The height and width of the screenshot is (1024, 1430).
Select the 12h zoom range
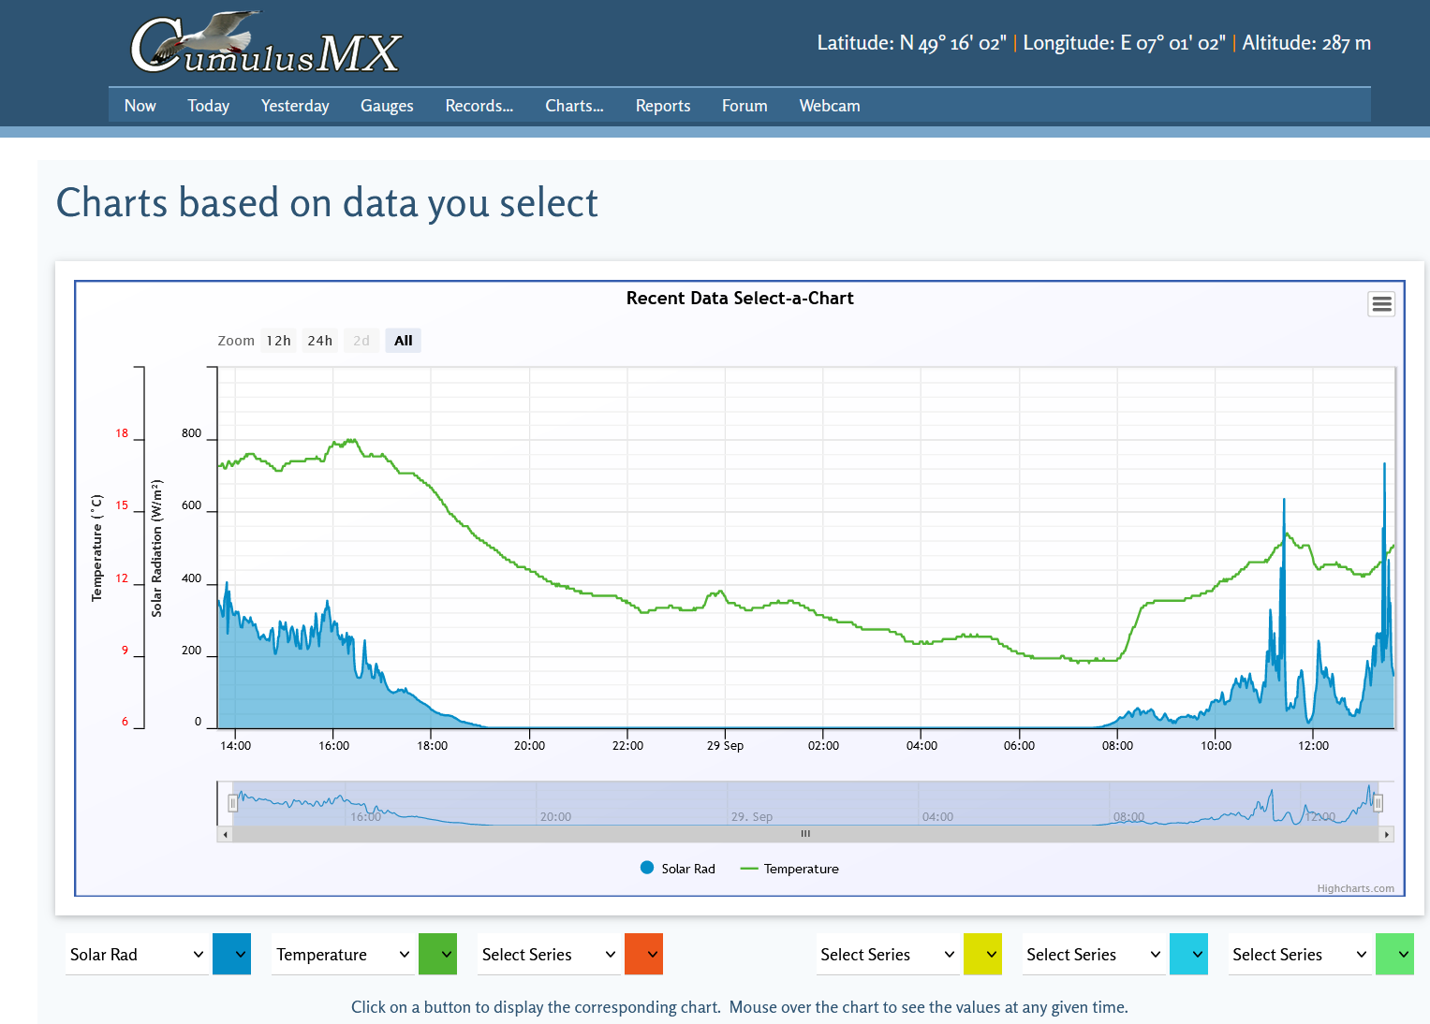click(x=278, y=341)
